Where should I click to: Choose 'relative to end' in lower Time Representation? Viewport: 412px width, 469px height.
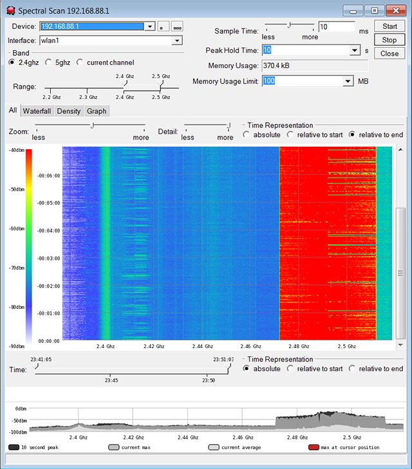(x=352, y=369)
